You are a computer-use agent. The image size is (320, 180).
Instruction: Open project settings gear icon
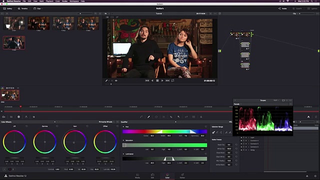click(315, 176)
